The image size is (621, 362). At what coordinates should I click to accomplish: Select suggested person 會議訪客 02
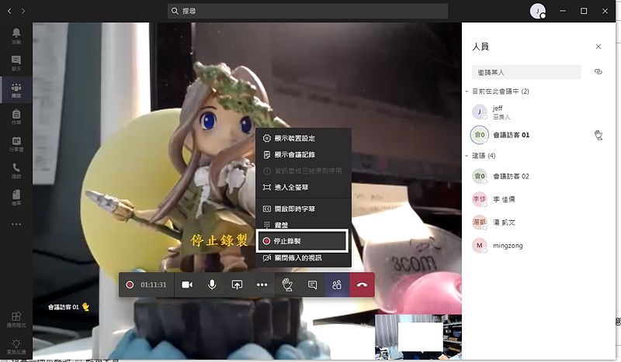(x=539, y=176)
